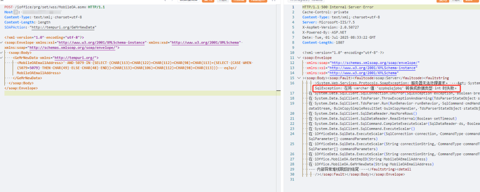The image size is (480, 192).
Task: Click the SqlCommand.ExecuteScalar() stack line
Action: point(362,128)
